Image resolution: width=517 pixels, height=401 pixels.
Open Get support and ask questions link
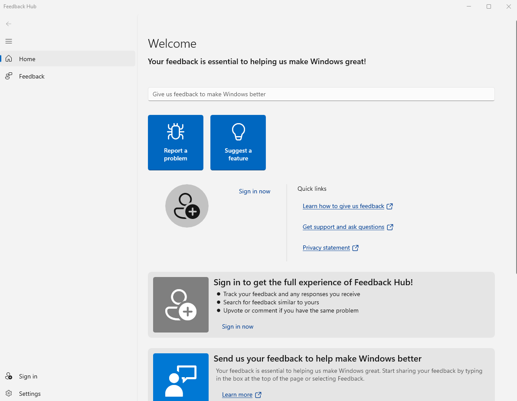coord(343,227)
